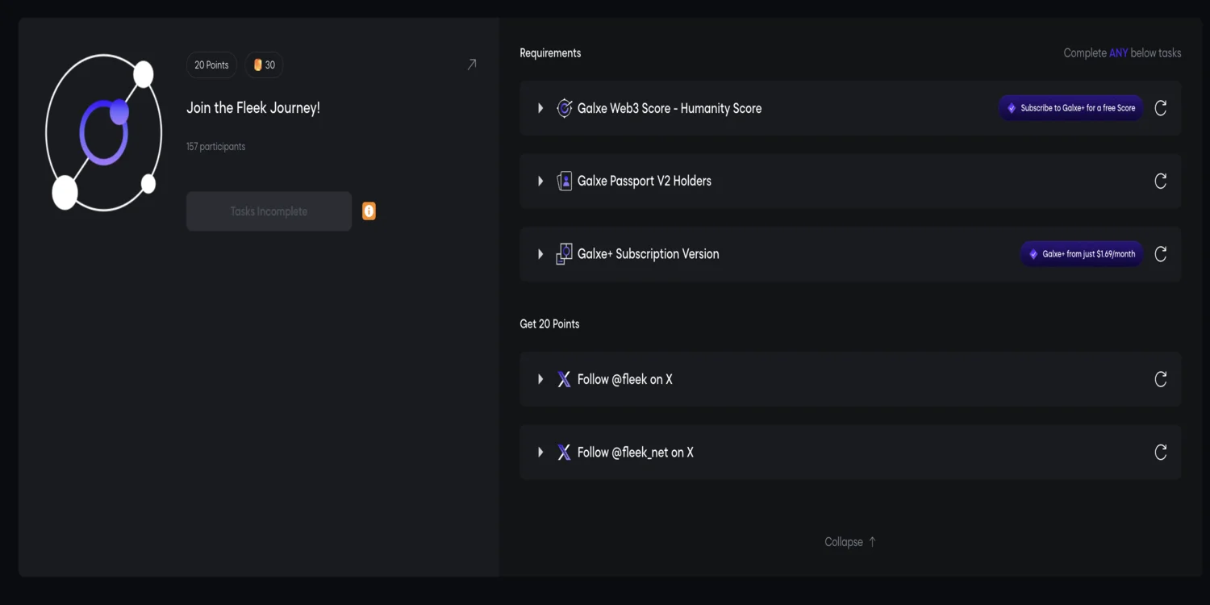Viewport: 1210px width, 605px height.
Task: Click the X logo beside Follow @fleek
Action: click(x=564, y=379)
